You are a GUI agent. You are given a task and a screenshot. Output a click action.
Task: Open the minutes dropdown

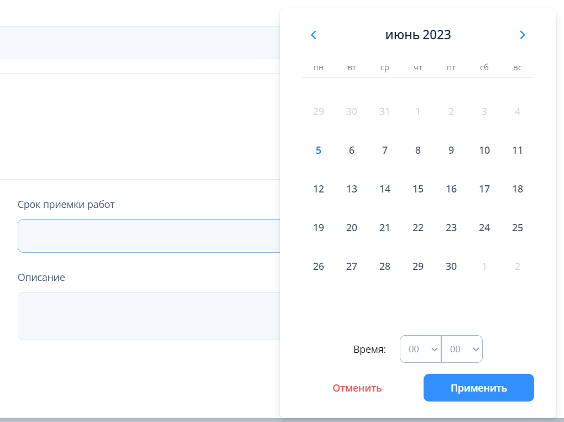pos(462,349)
